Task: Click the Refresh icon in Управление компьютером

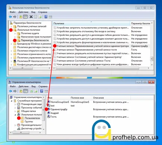Action: [31, 91]
